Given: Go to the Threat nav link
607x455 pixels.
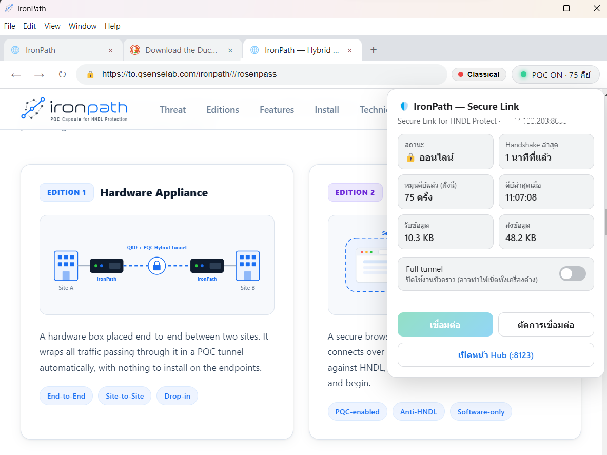Looking at the screenshot, I should [x=172, y=110].
